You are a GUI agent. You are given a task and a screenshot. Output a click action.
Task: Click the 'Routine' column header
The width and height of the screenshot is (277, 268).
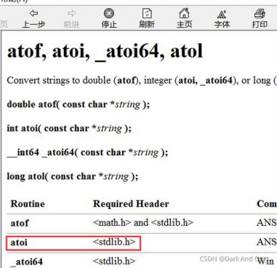pos(28,204)
